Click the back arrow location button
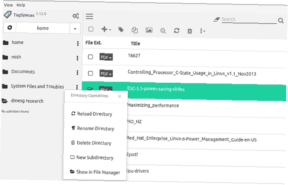This screenshot has height=185, width=288. coord(10,28)
